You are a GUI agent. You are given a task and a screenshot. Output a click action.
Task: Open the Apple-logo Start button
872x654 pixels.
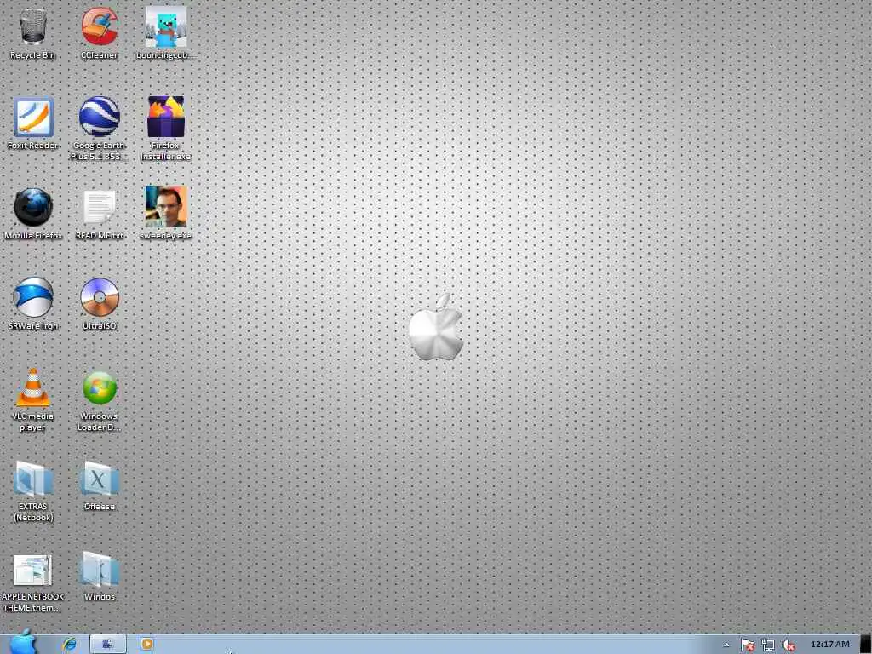pos(23,644)
